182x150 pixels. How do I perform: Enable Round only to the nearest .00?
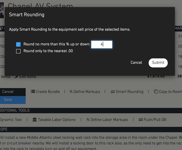(x=18, y=51)
